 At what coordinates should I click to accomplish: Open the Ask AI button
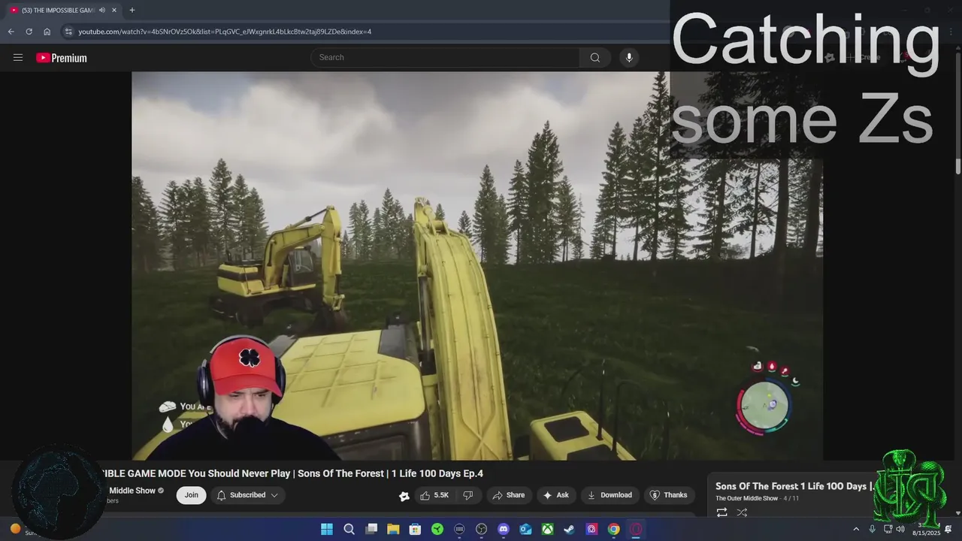tap(555, 495)
